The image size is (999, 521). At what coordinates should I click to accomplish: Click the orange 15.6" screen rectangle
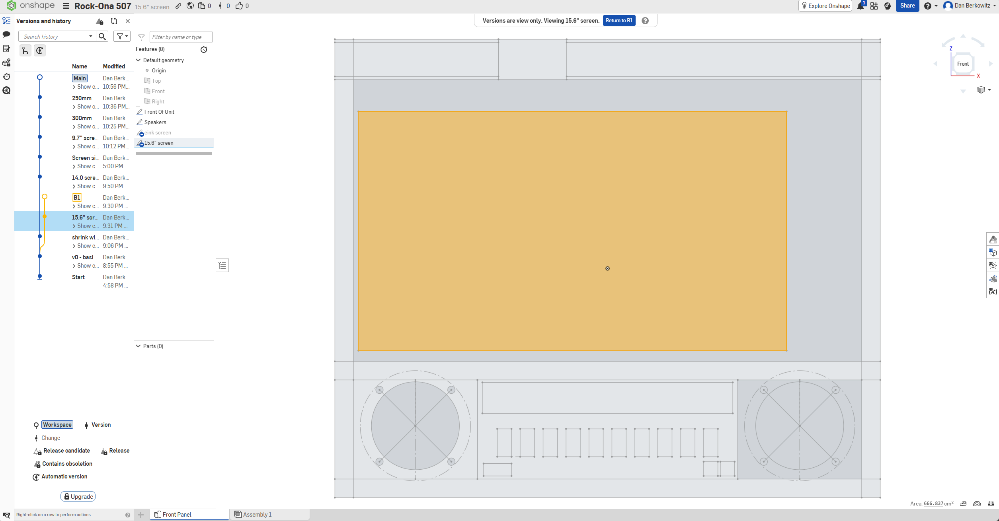pyautogui.click(x=517, y=199)
